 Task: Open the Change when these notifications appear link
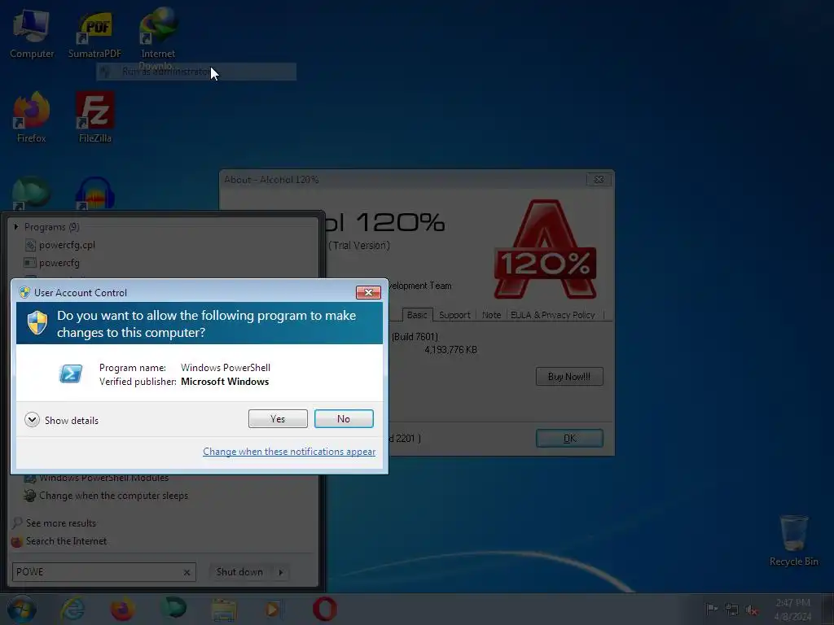[289, 451]
